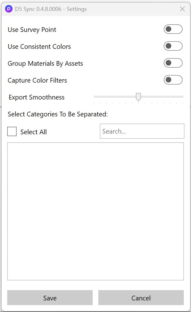Focus the Search categories input field

pyautogui.click(x=142, y=131)
